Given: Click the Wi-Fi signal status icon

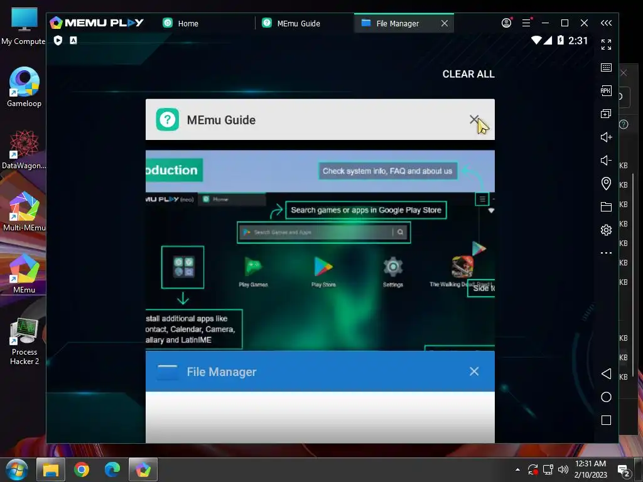Looking at the screenshot, I should 536,40.
